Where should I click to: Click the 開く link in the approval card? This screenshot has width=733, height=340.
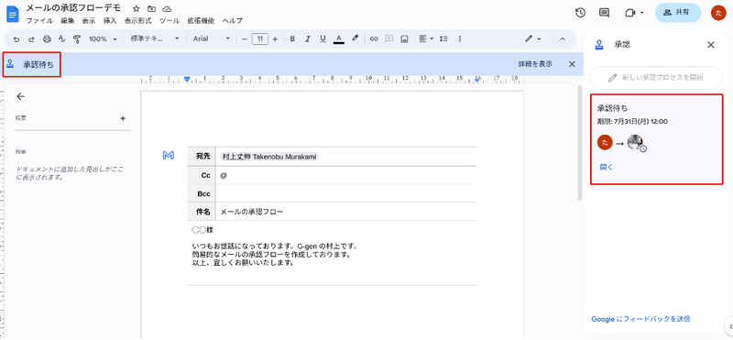point(606,167)
